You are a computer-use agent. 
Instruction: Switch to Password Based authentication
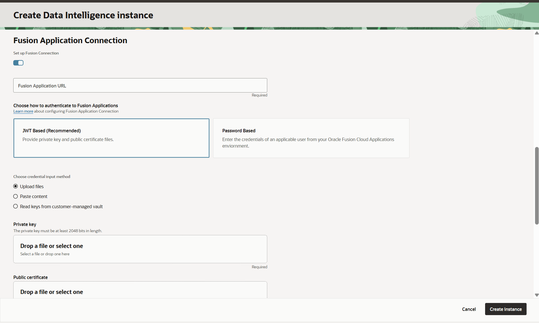[x=311, y=138]
